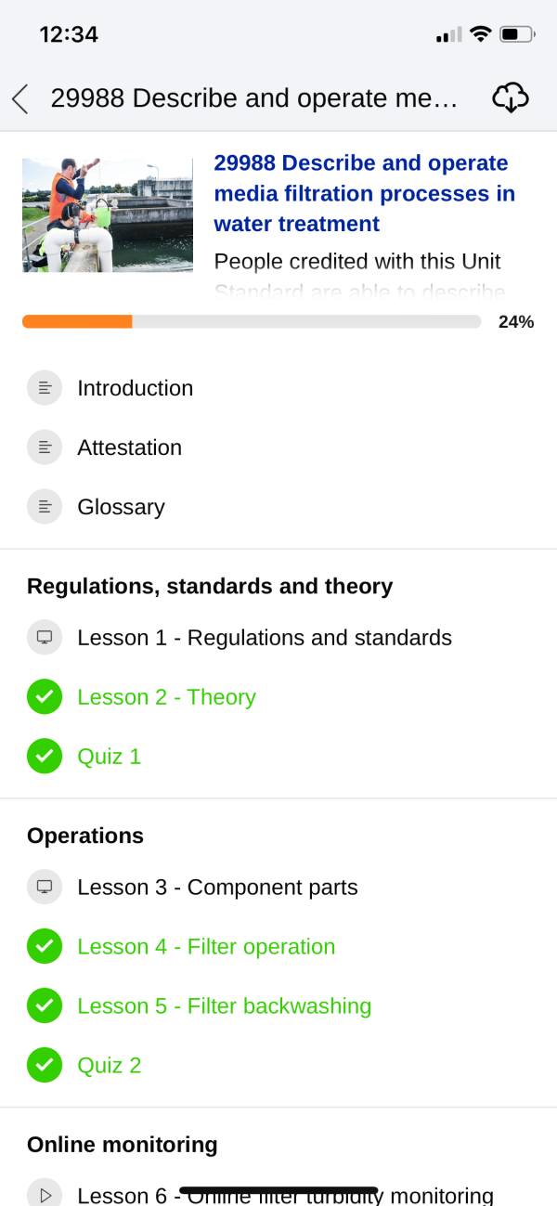
Task: Select Regulations, standards and theory heading
Action: point(210,587)
